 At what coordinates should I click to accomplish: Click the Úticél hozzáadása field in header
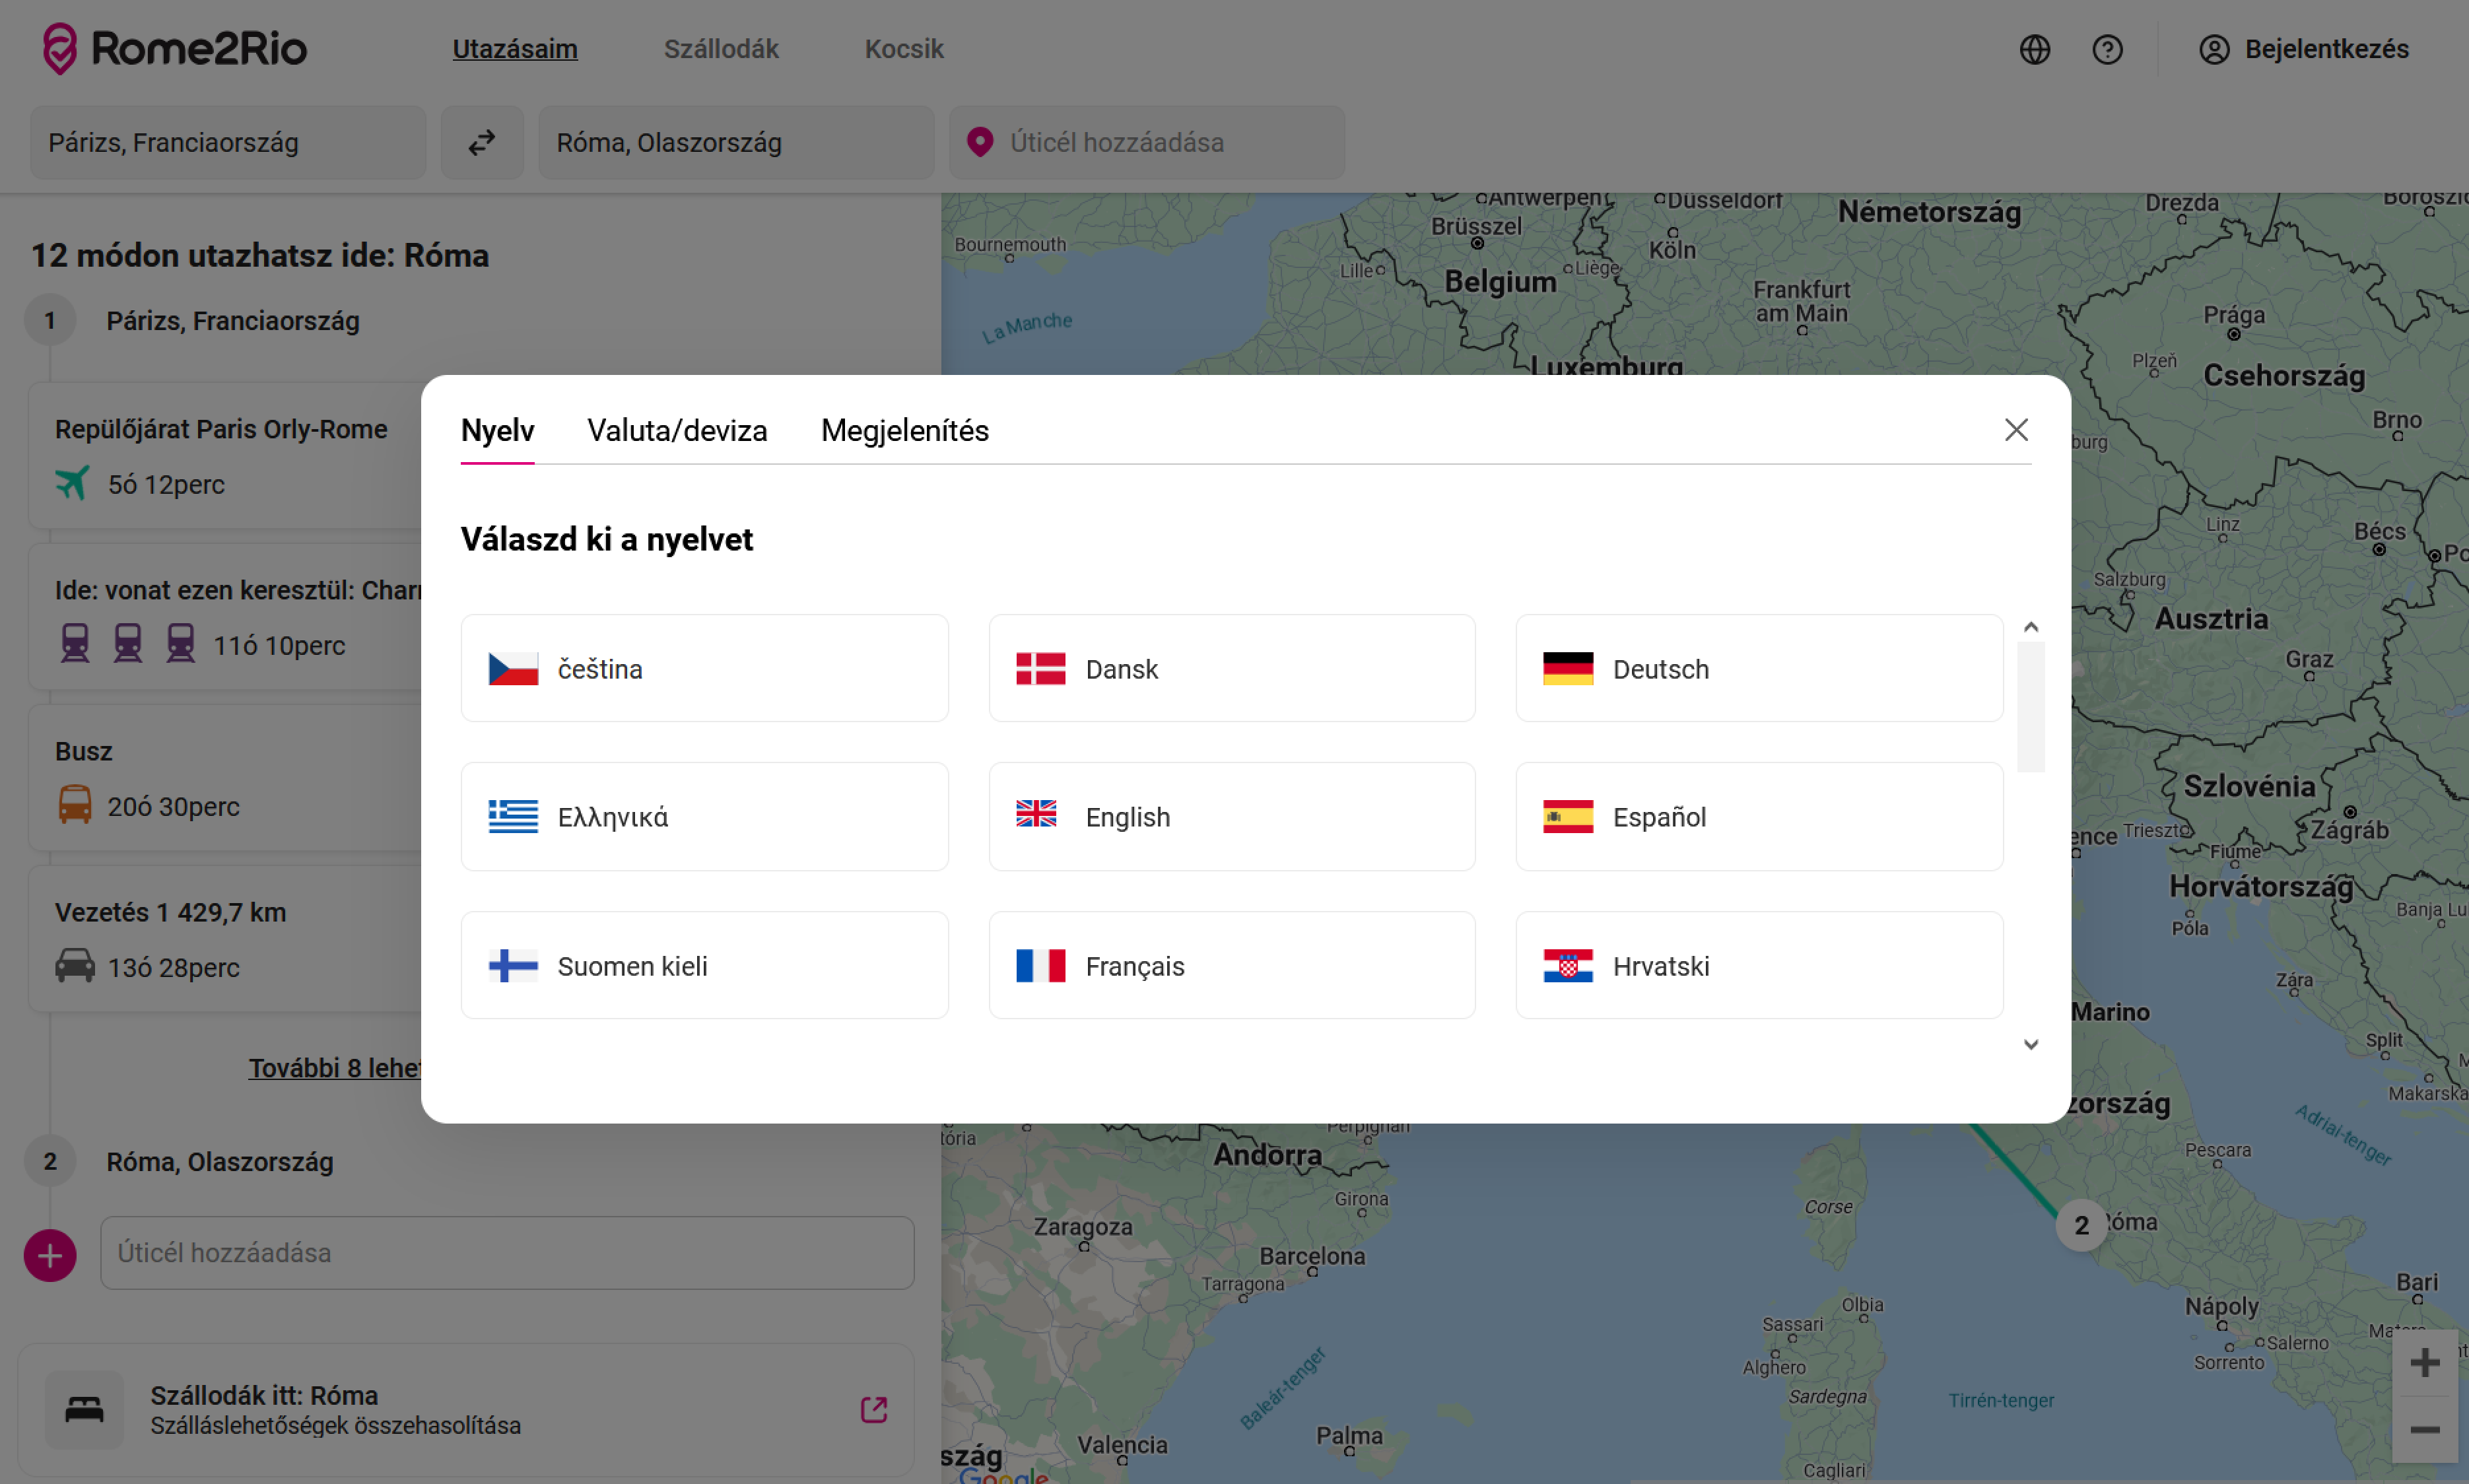[x=1145, y=143]
